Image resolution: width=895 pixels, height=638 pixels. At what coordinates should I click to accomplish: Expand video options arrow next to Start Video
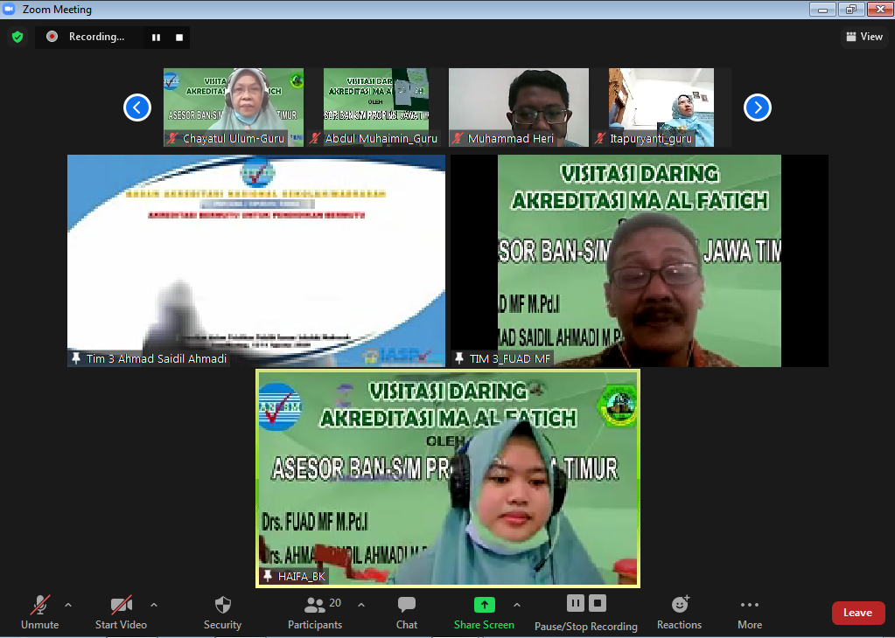click(154, 605)
